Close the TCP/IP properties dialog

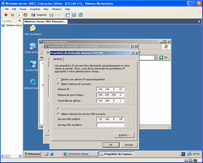[136, 53]
